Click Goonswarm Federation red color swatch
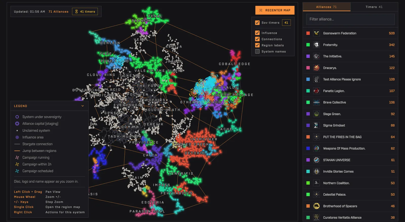The width and height of the screenshot is (405, 222). [x=308, y=33]
